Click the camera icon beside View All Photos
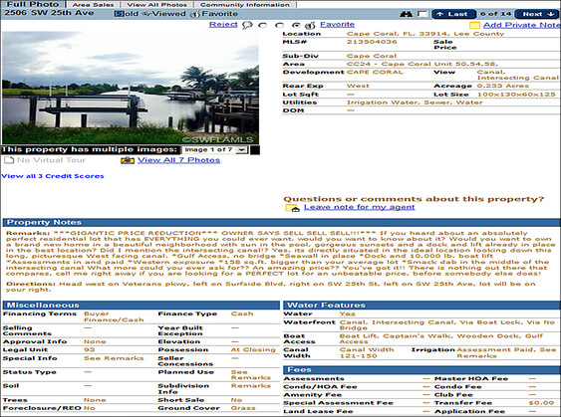The width and height of the screenshot is (561, 417). click(128, 160)
